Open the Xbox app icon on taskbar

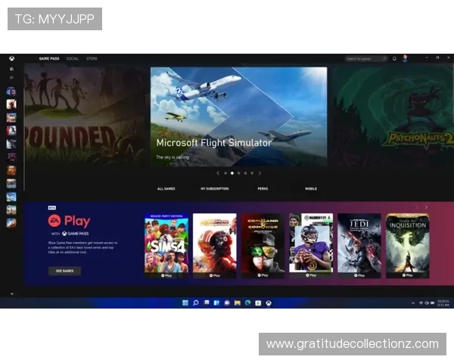coord(269,302)
